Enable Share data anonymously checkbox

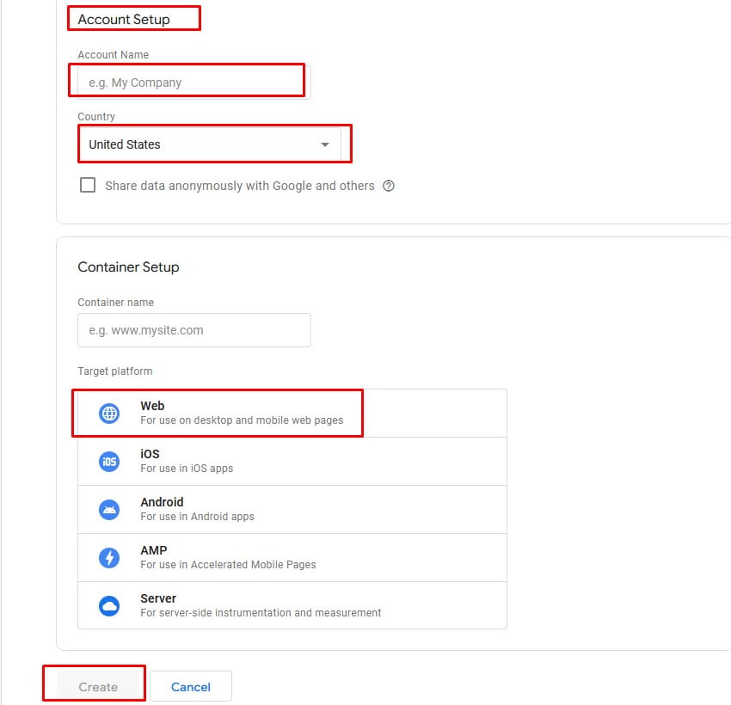click(x=88, y=185)
